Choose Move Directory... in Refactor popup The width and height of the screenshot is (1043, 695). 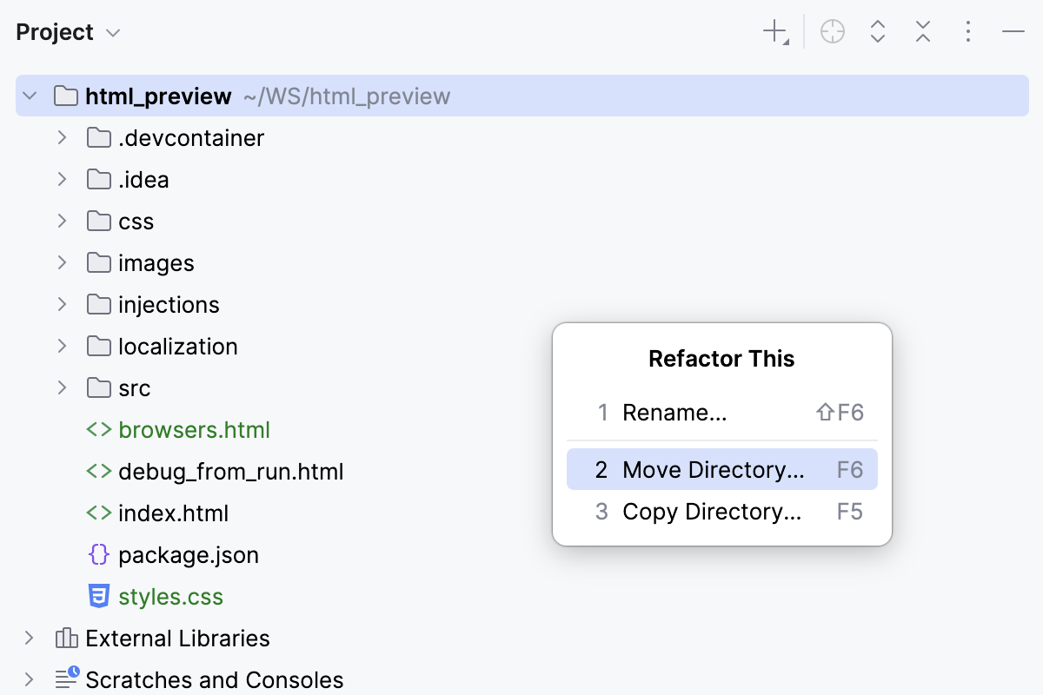(721, 470)
